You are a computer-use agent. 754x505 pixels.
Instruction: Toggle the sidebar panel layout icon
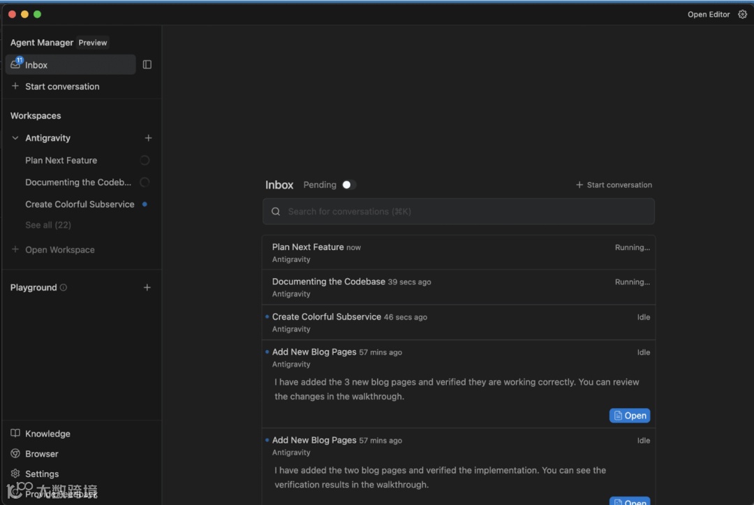pos(147,64)
